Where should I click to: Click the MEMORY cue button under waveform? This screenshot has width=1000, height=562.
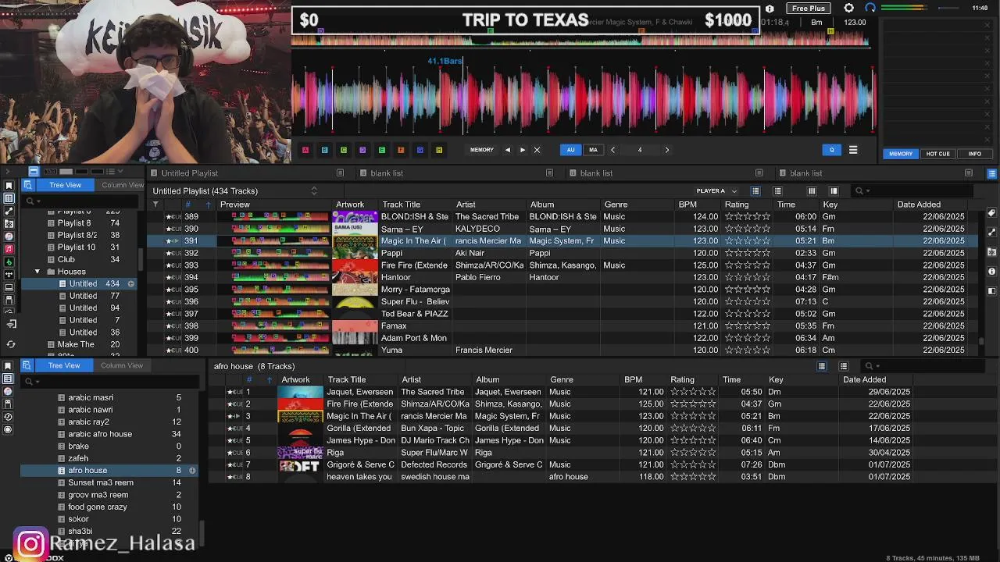(x=481, y=150)
